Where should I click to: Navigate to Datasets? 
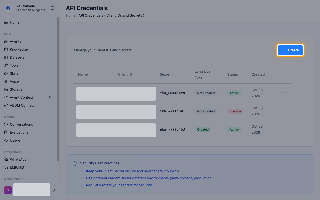pyautogui.click(x=28, y=57)
